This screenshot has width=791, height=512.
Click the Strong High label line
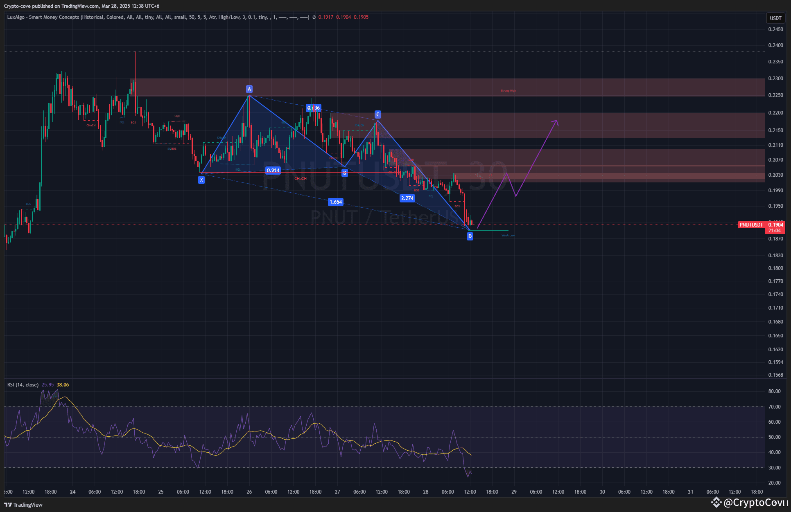point(508,91)
